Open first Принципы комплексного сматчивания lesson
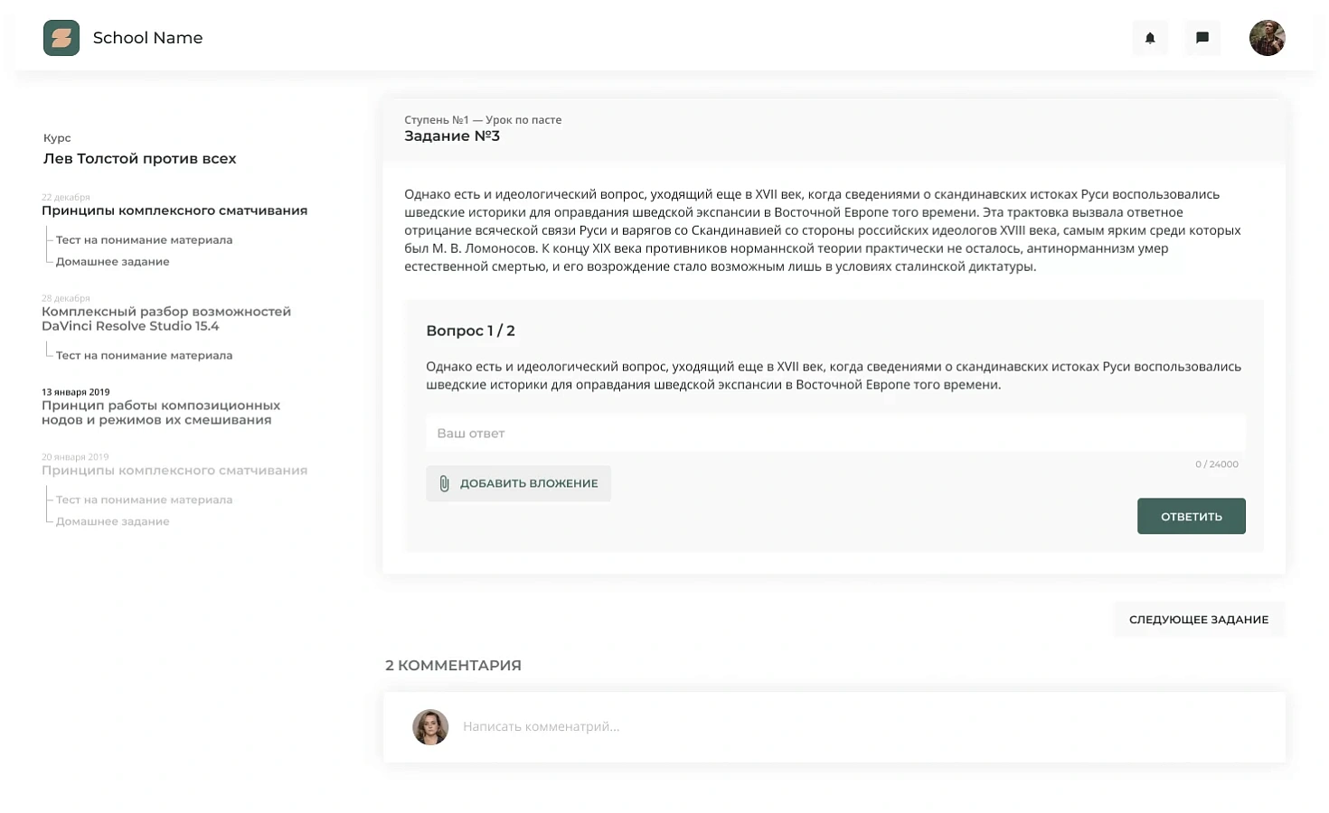 (174, 210)
